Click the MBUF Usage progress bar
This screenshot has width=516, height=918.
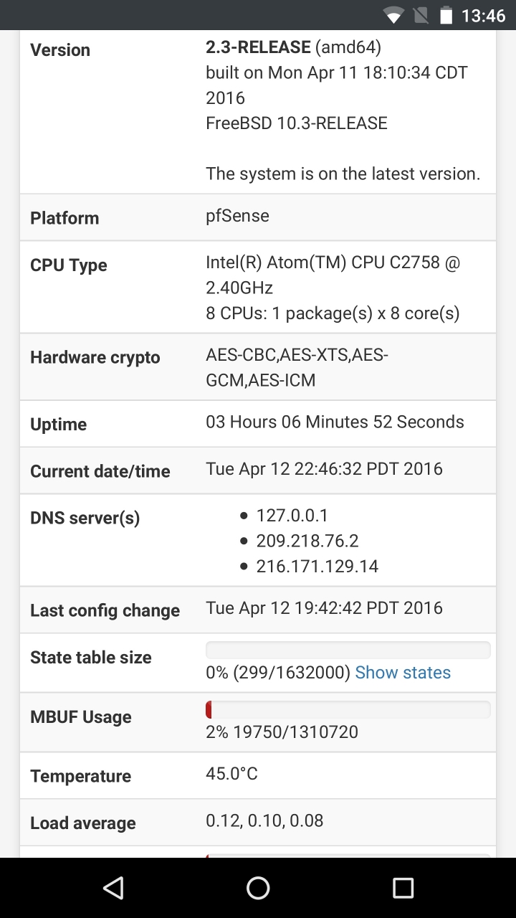coord(348,709)
